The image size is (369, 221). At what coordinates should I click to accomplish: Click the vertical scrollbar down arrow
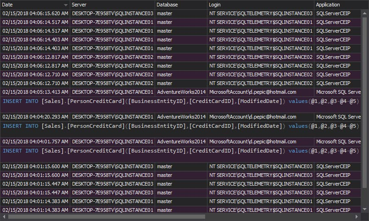pyautogui.click(x=365, y=209)
